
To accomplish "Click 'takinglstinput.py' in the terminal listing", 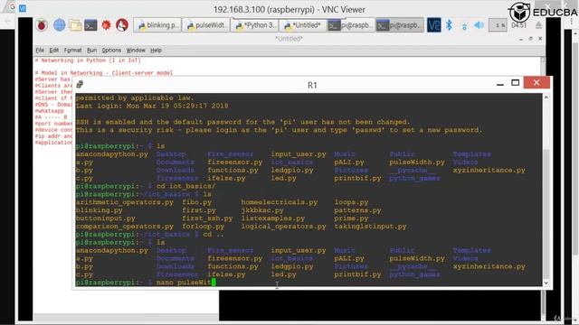I will (370, 227).
